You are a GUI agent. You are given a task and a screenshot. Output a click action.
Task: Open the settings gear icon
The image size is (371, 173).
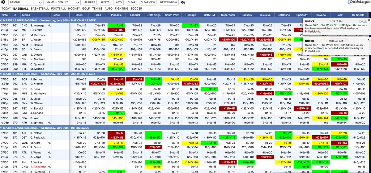click(x=3, y=2)
